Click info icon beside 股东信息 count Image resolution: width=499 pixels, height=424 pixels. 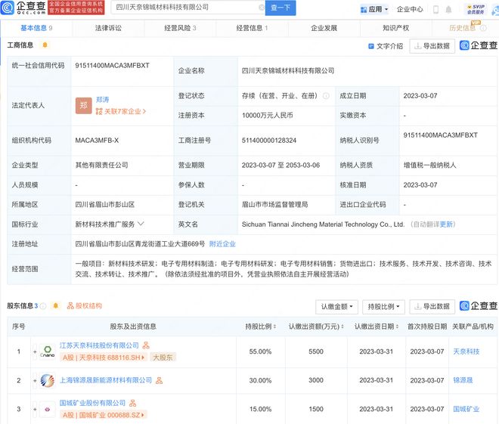coord(43,306)
